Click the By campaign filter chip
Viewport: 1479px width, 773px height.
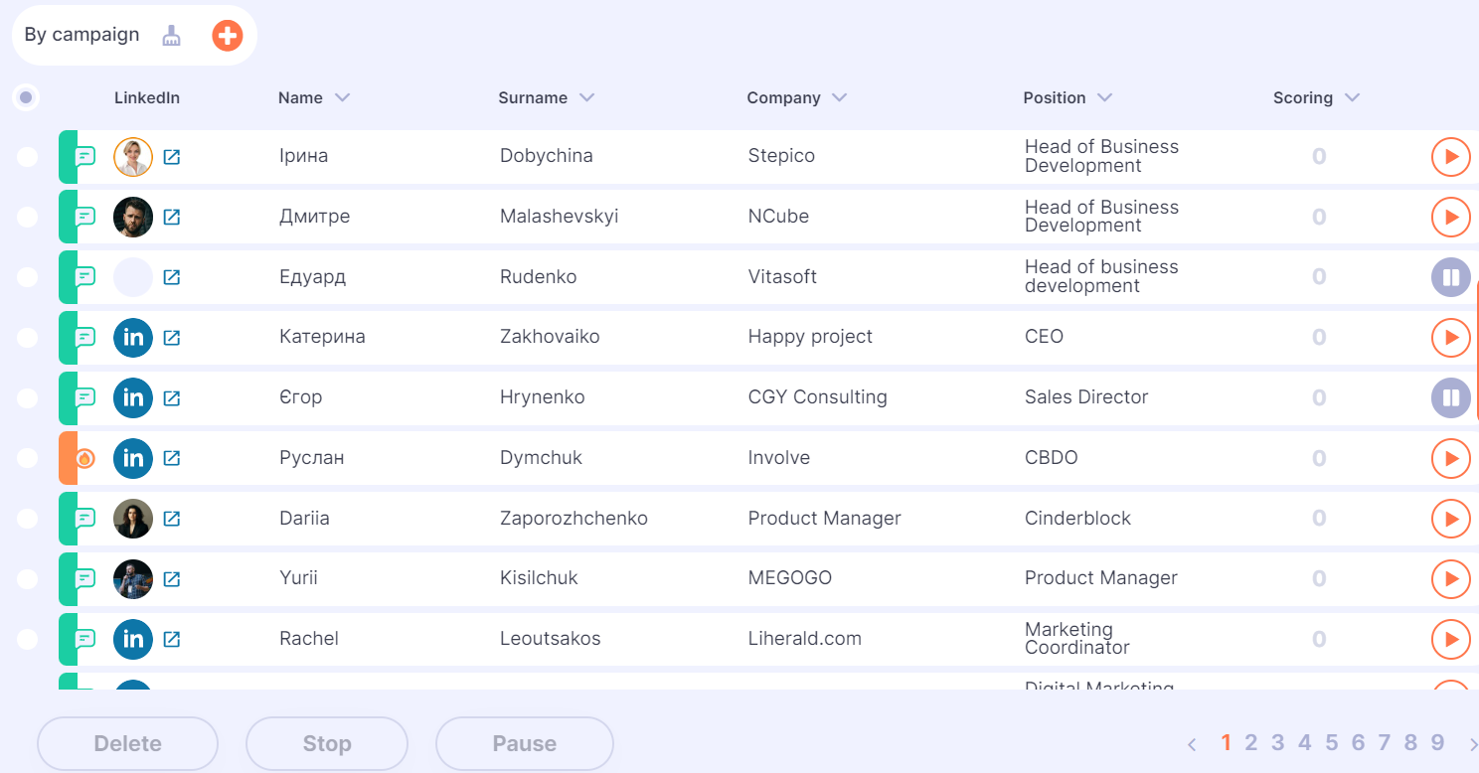pos(82,35)
